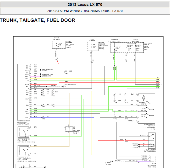The height and width of the screenshot is (168, 170).
Task: Click the 'LATCH SWITCH' label
Action: [x=144, y=109]
